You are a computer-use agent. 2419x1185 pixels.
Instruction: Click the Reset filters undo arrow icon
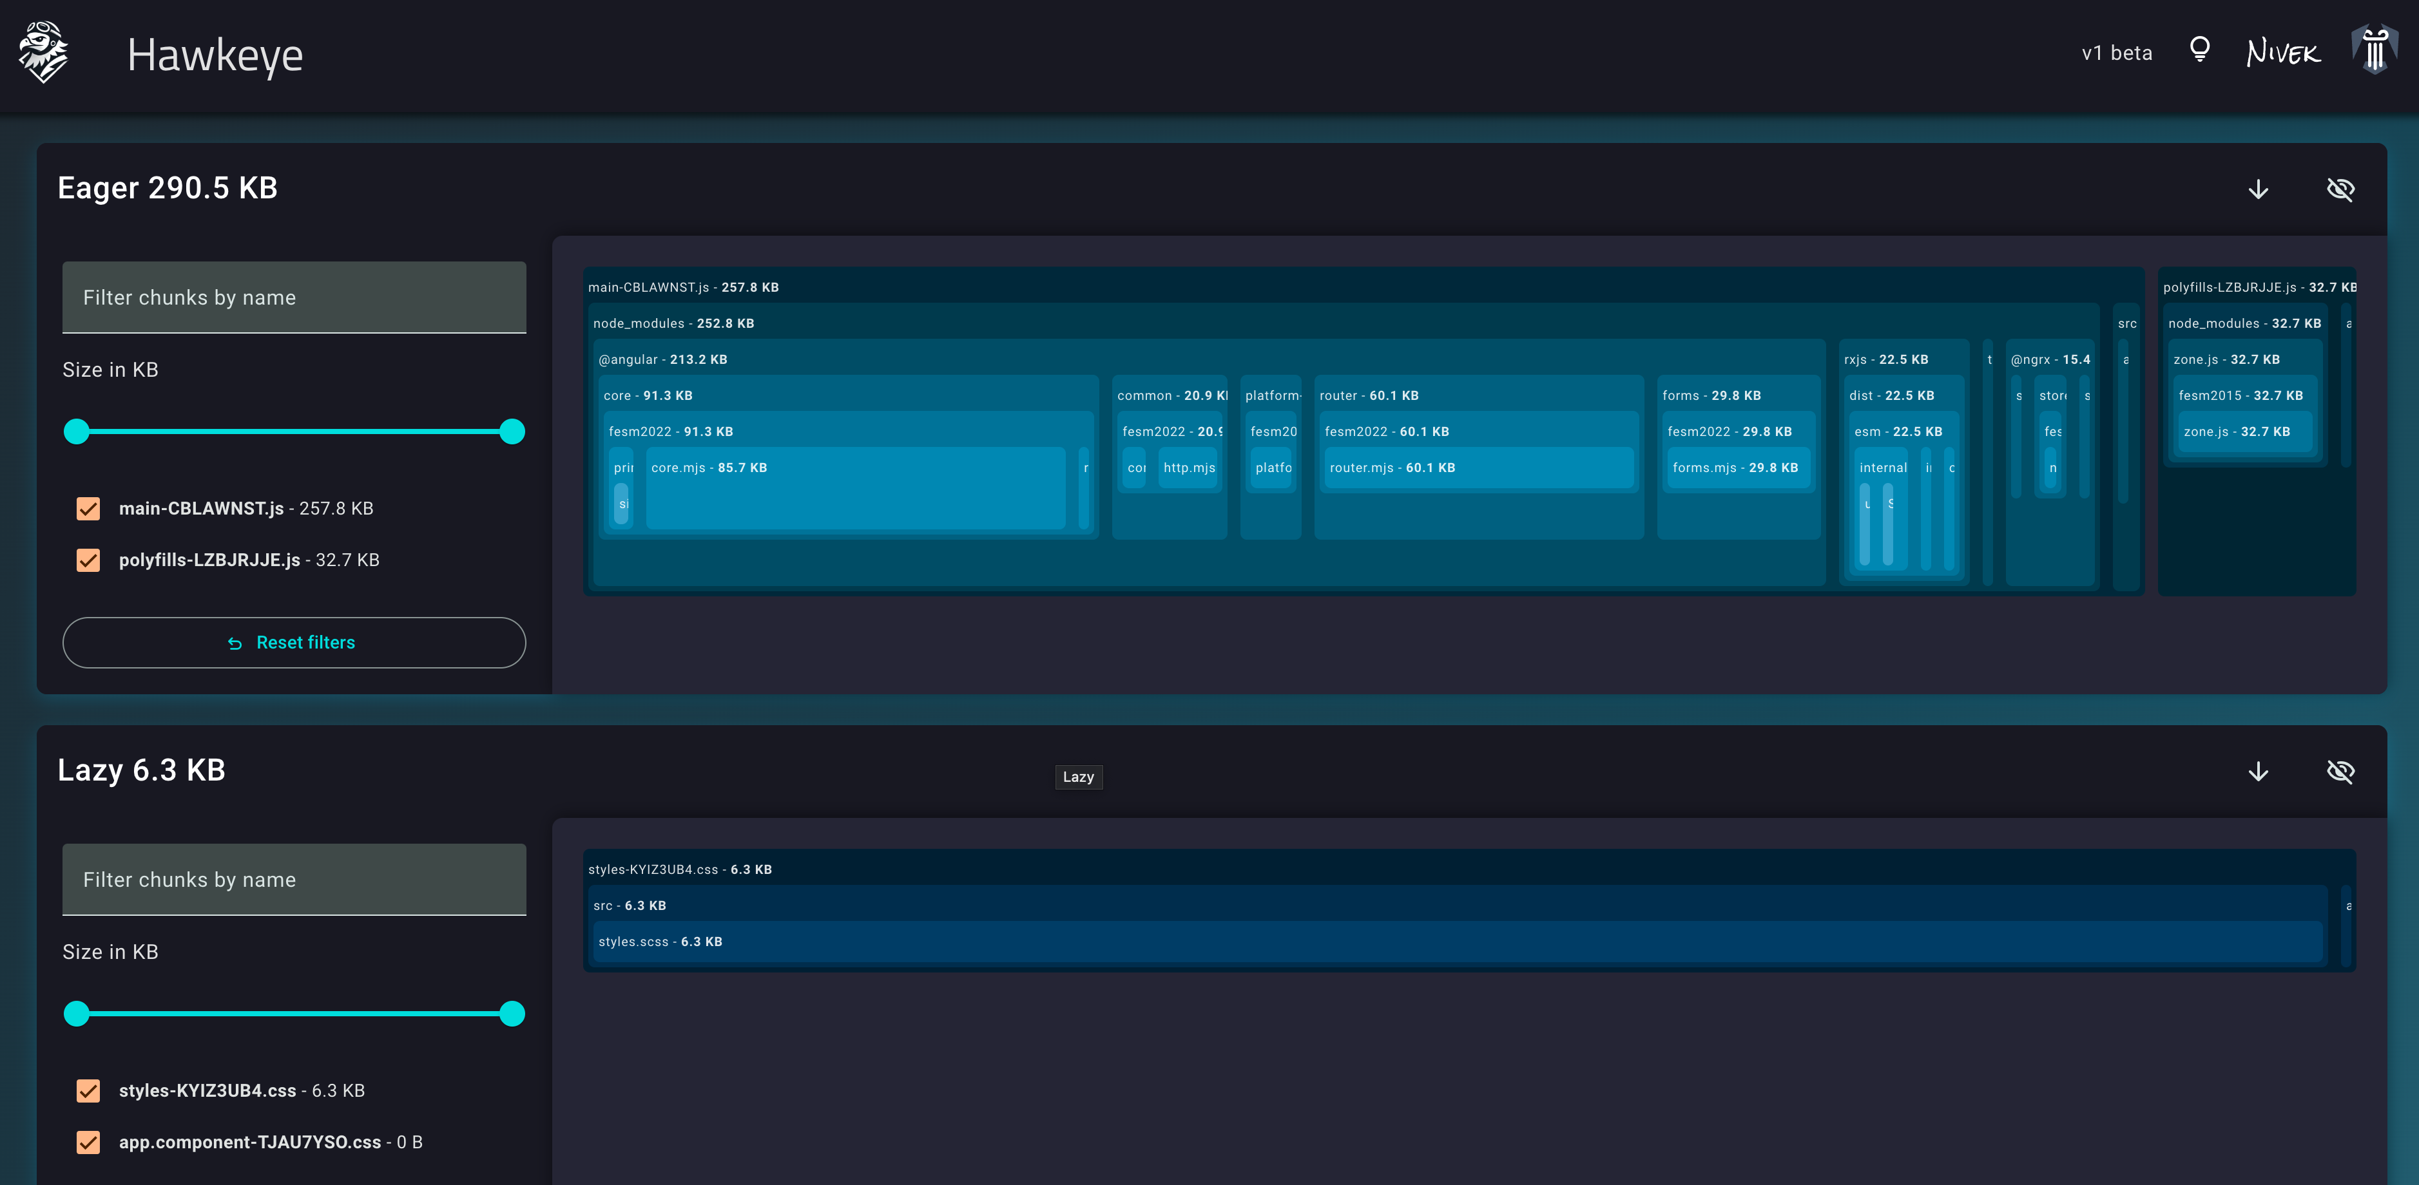click(235, 643)
